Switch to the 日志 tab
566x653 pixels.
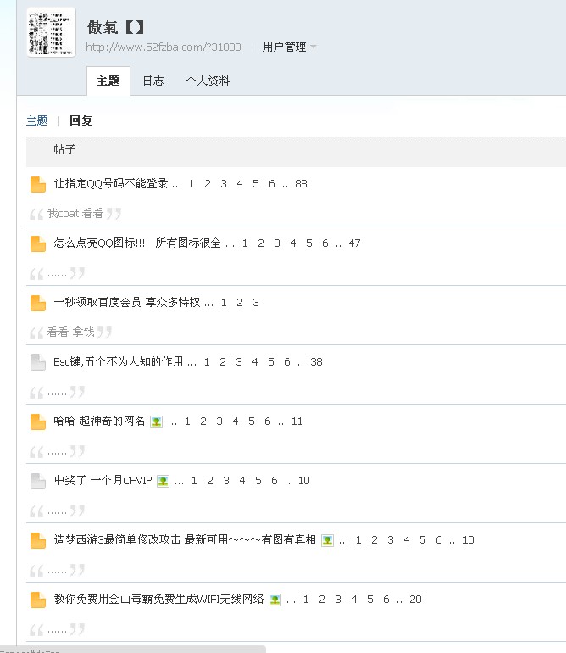[153, 81]
